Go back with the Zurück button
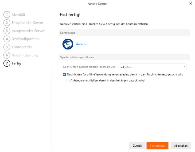 tap(137, 146)
